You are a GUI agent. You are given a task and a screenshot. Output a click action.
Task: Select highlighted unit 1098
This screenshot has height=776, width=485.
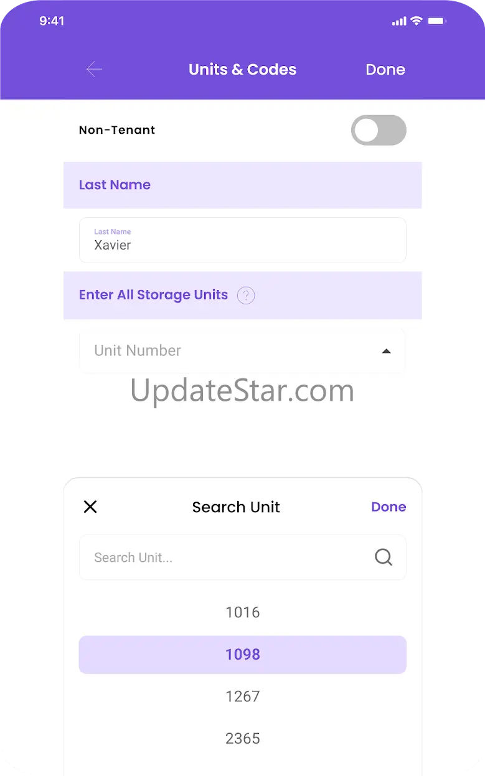point(242,655)
